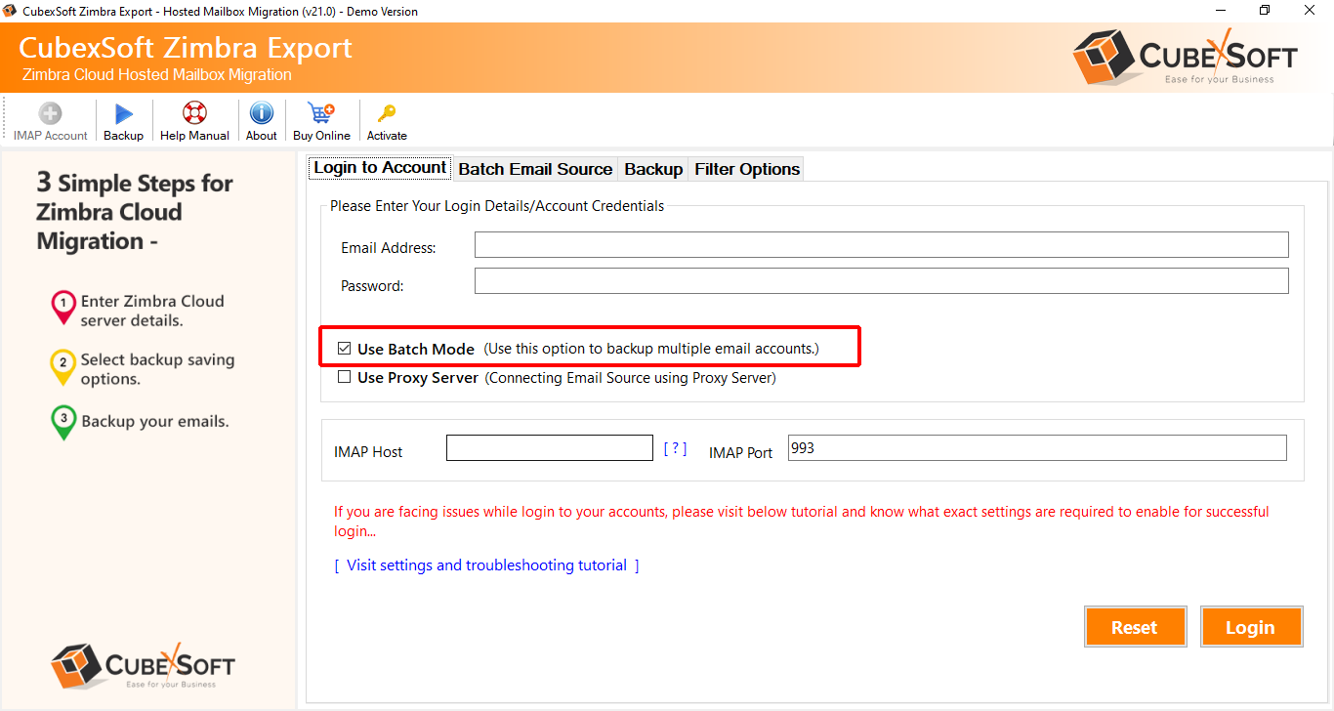Open the Batch Email Source tab
Screen dimensions: 1334x711
(535, 169)
